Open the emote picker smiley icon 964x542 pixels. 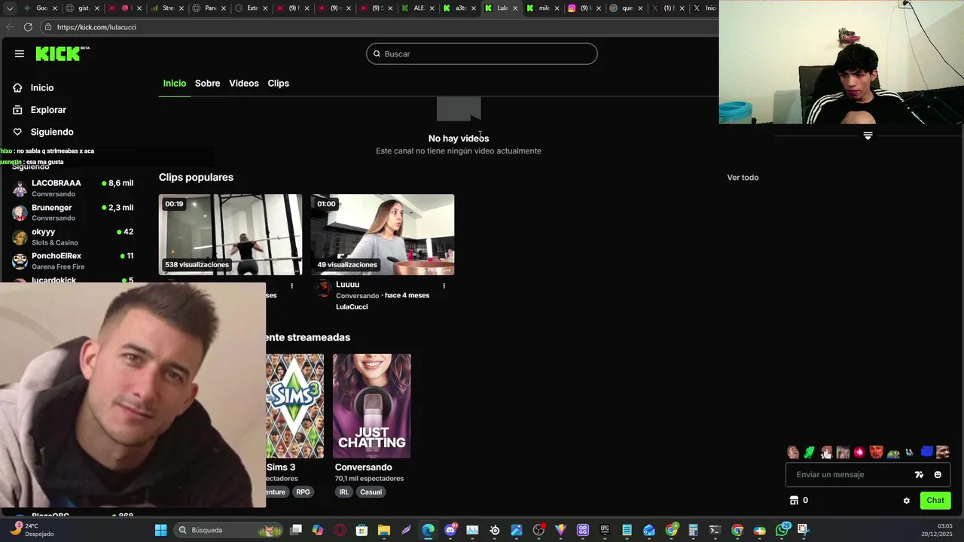pyautogui.click(x=938, y=475)
